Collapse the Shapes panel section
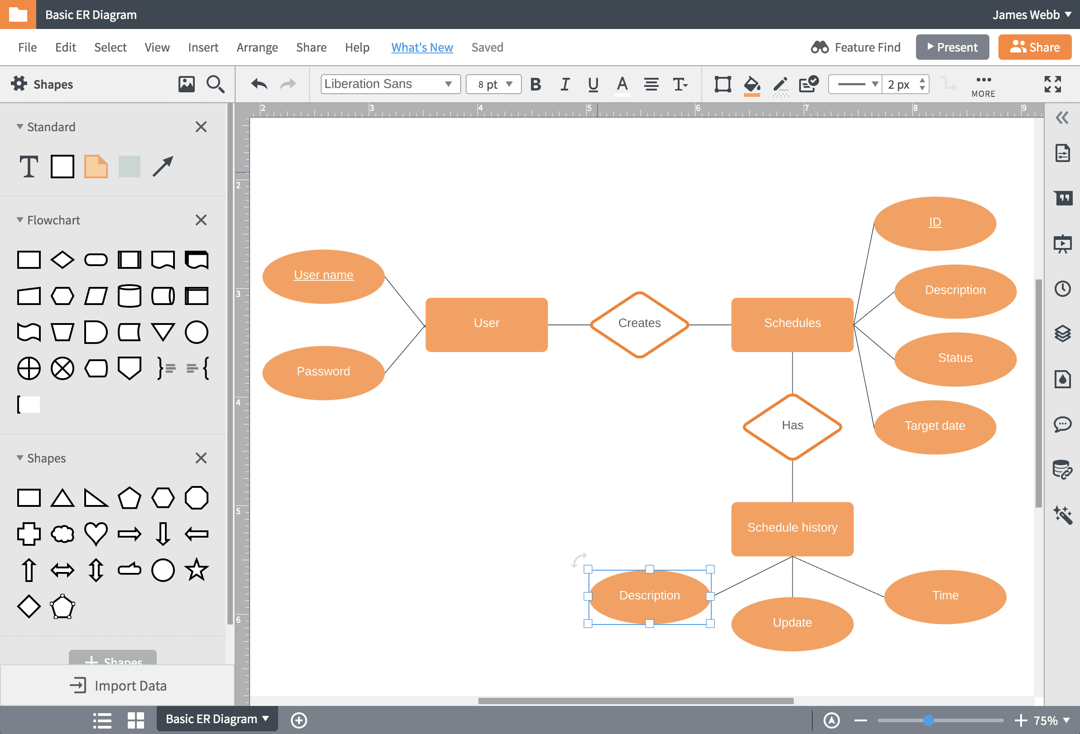Viewport: 1080px width, 734px height. pyautogui.click(x=18, y=458)
